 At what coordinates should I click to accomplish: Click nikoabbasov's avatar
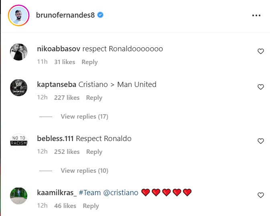tap(18, 52)
